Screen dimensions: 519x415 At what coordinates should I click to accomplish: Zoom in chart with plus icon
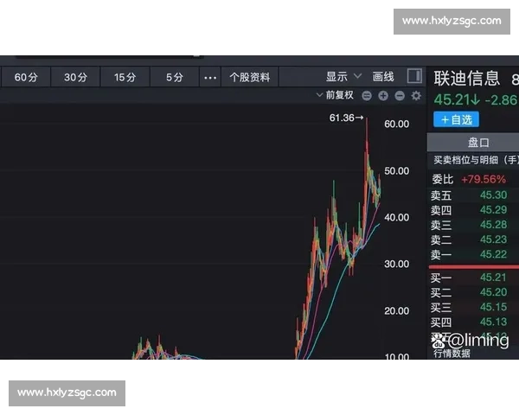(x=383, y=96)
